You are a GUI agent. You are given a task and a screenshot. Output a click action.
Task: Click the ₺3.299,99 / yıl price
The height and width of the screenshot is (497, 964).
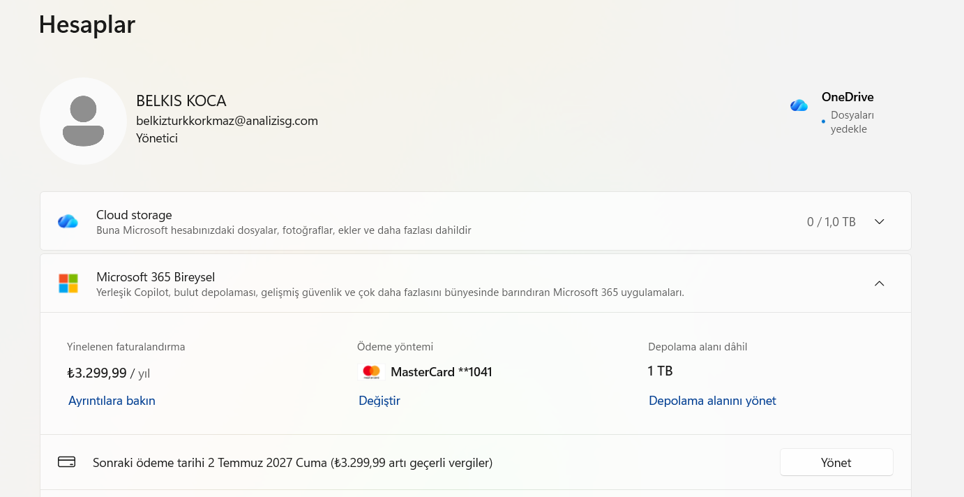pyautogui.click(x=109, y=373)
